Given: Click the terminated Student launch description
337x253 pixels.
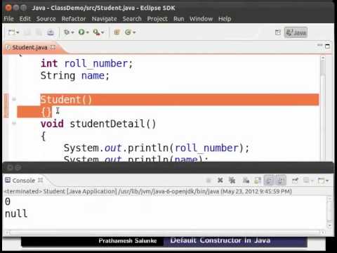Looking at the screenshot, I should point(148,191).
